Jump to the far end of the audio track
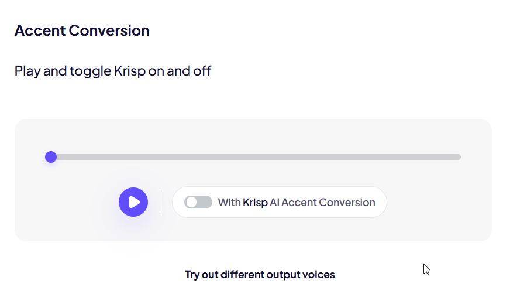 (459, 157)
